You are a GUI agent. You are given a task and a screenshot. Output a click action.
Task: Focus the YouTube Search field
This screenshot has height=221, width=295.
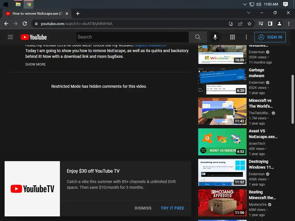click(x=133, y=37)
